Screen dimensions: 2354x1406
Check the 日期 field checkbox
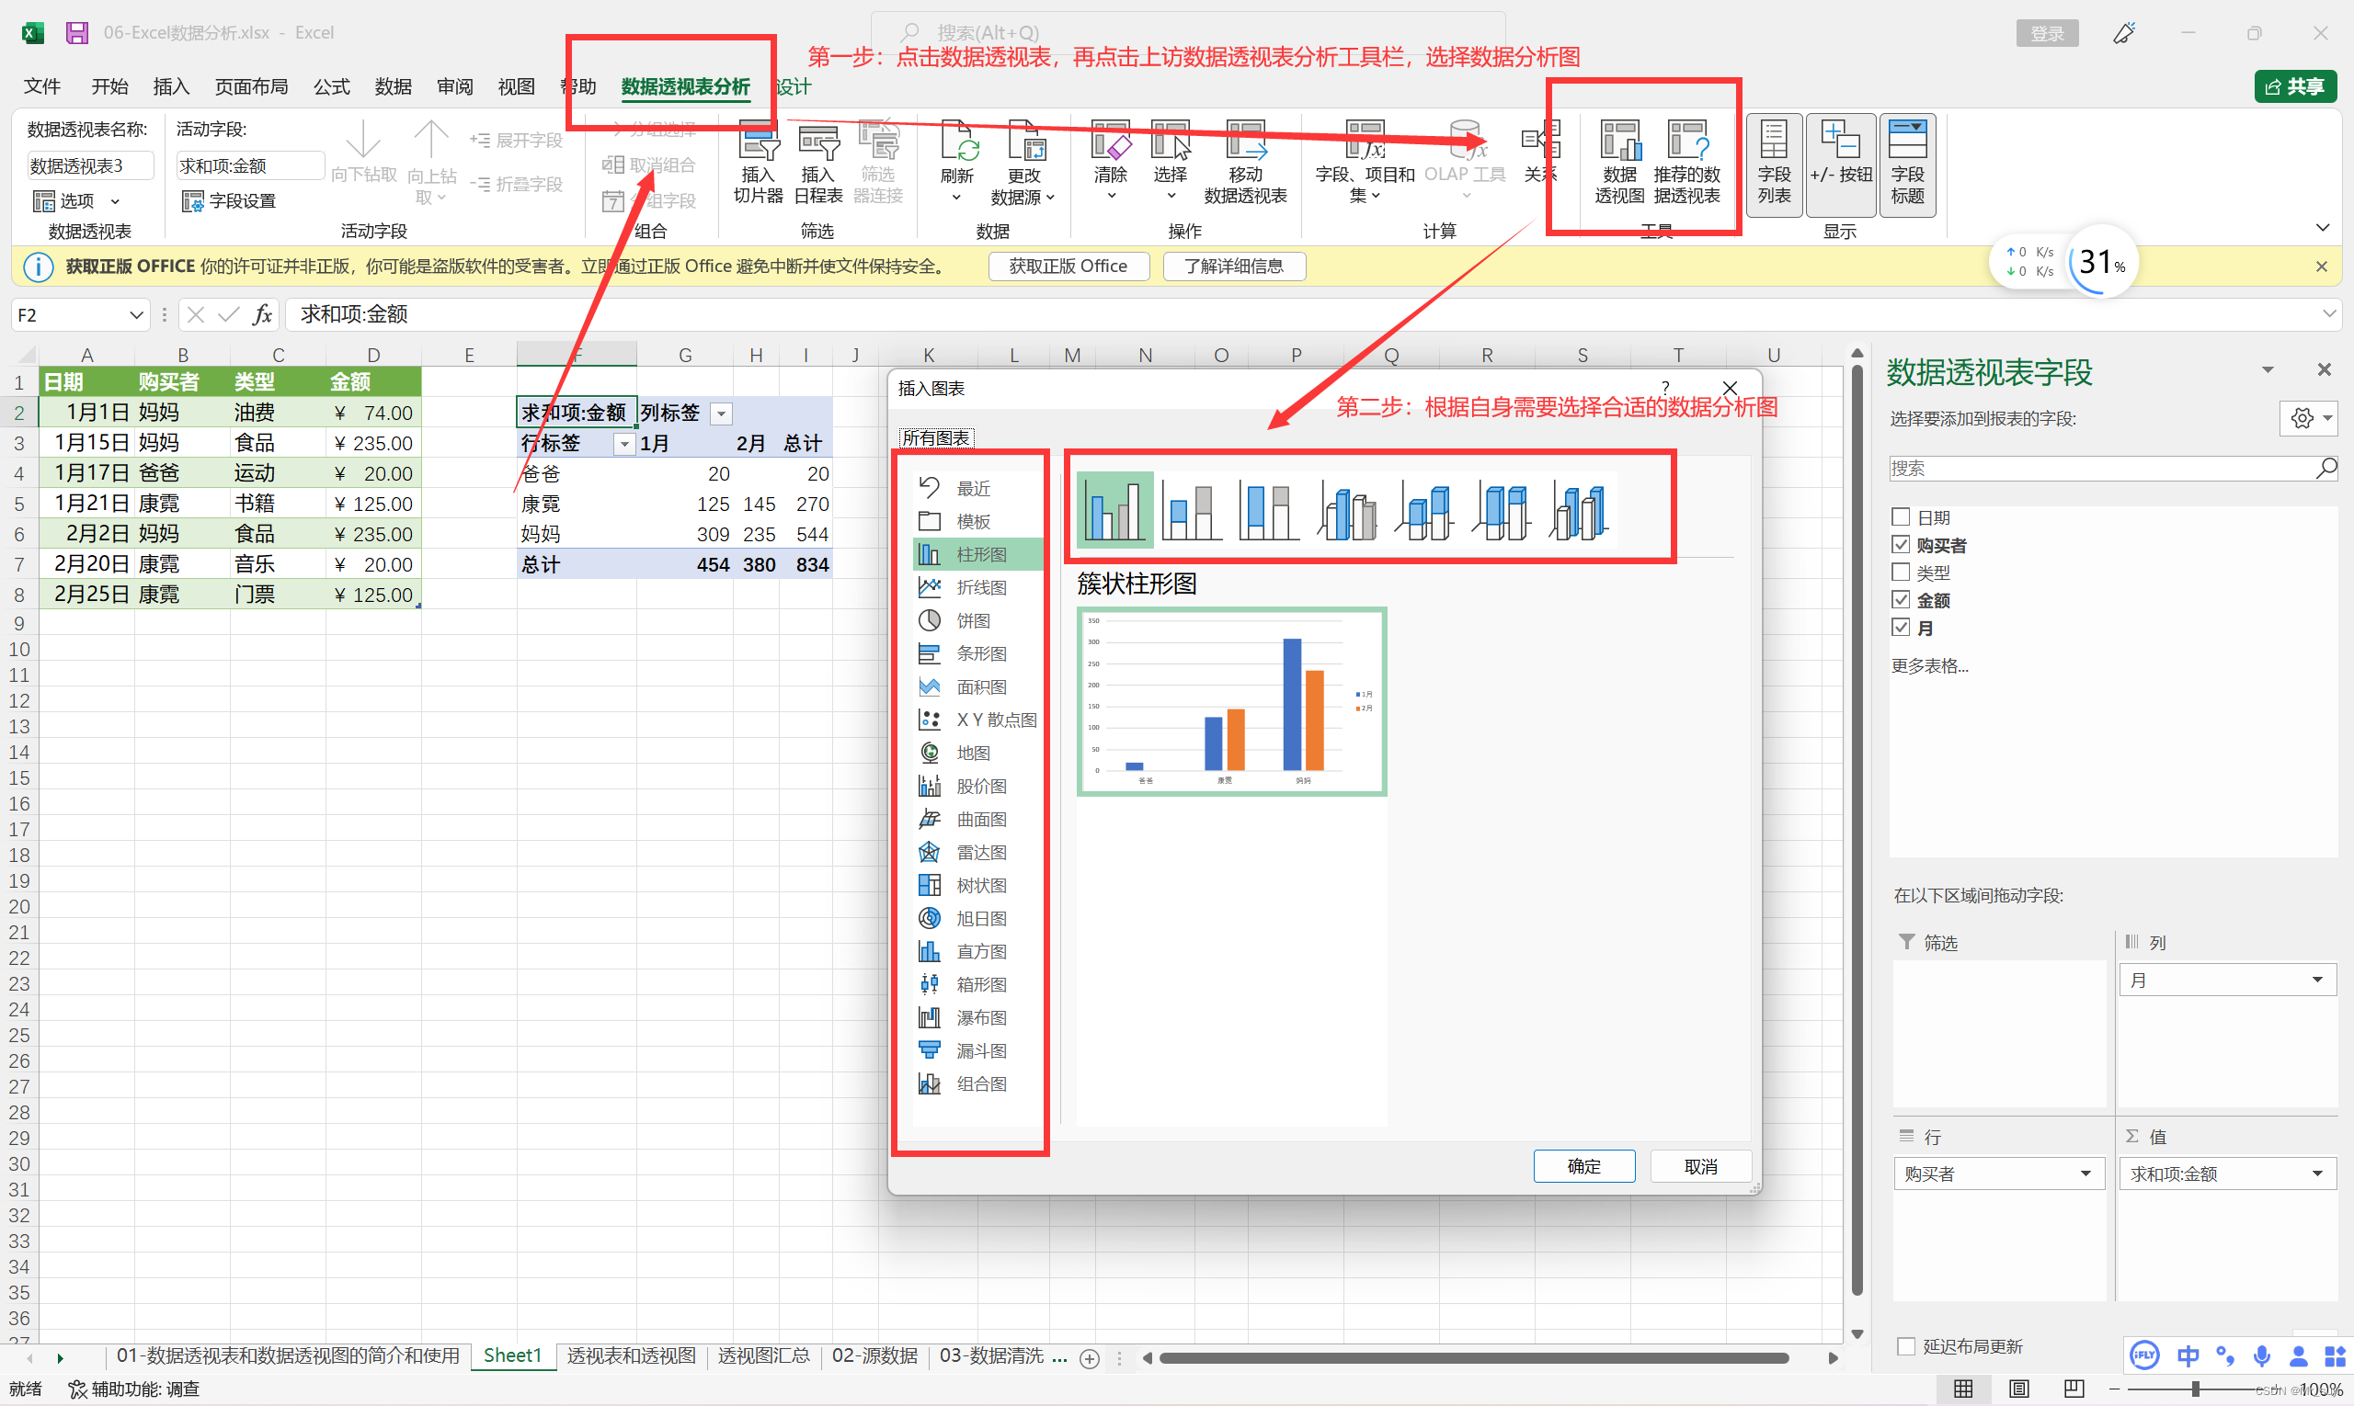pyautogui.click(x=1900, y=517)
